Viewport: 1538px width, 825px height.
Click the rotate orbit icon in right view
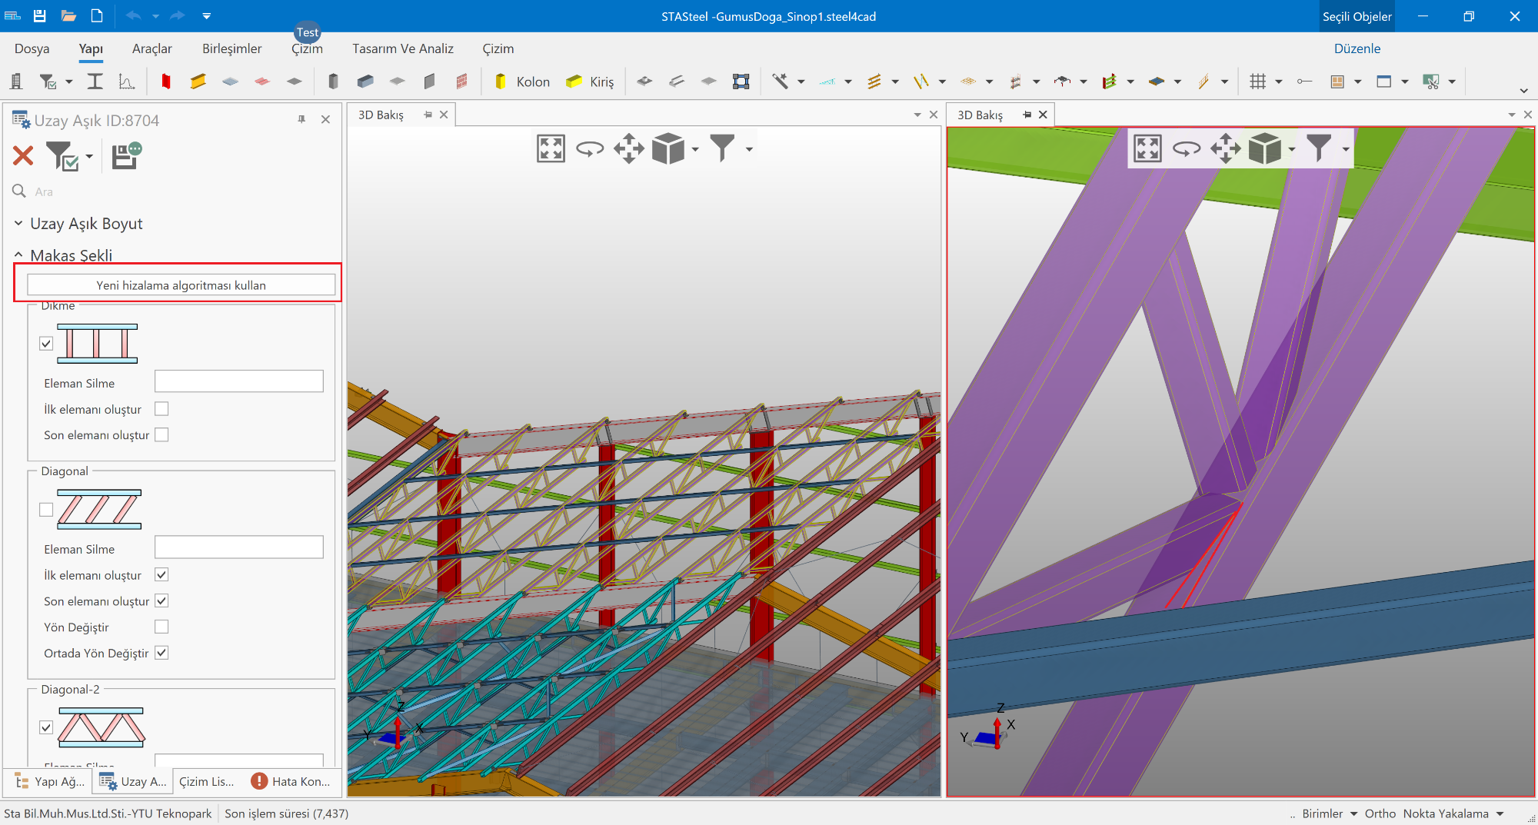coord(1187,148)
